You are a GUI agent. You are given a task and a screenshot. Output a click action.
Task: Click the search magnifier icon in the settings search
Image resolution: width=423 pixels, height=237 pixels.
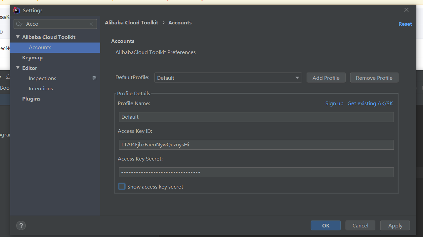(20, 24)
